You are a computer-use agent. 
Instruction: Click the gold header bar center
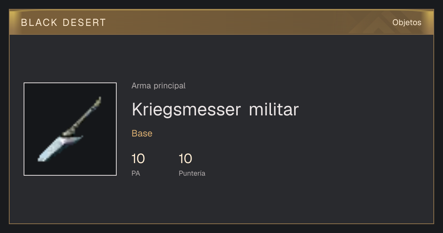[x=221, y=22]
